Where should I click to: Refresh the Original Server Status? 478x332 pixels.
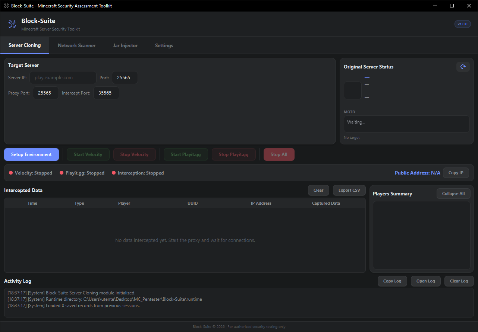click(463, 67)
